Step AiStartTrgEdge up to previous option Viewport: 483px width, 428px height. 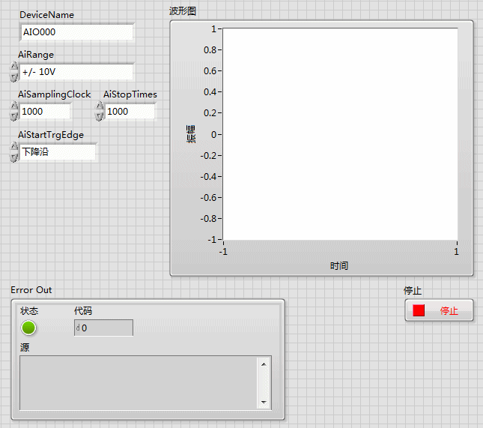pos(13,148)
